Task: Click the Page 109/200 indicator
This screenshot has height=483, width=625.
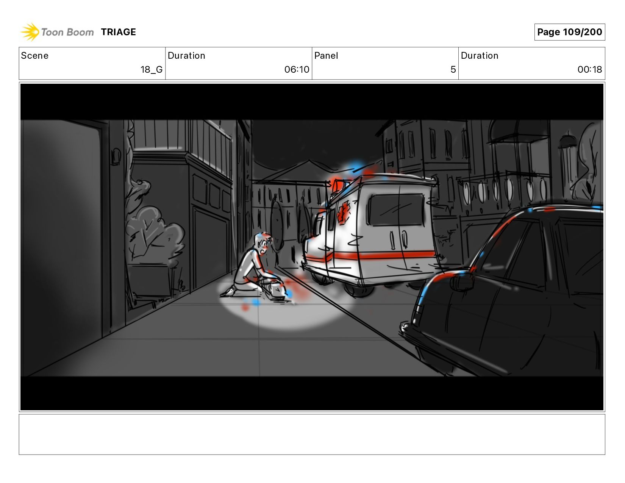Action: pyautogui.click(x=569, y=32)
